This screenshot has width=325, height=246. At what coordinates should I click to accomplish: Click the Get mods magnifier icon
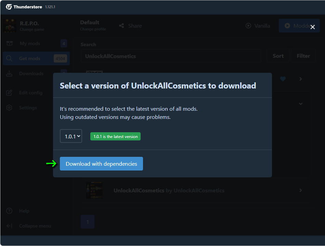tap(9, 58)
